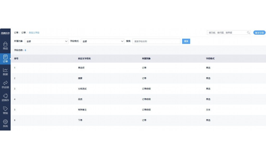Click the 新手引导 button
Image resolution: width=266 pixels, height=159 pixels.
pos(259,33)
